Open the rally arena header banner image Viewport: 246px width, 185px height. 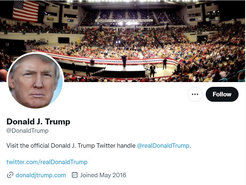point(123,41)
